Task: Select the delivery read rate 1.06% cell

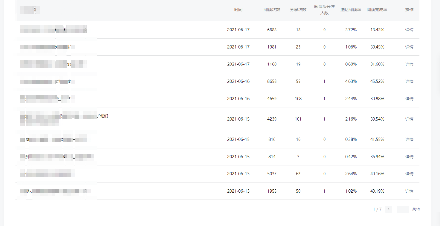Action: click(351, 47)
